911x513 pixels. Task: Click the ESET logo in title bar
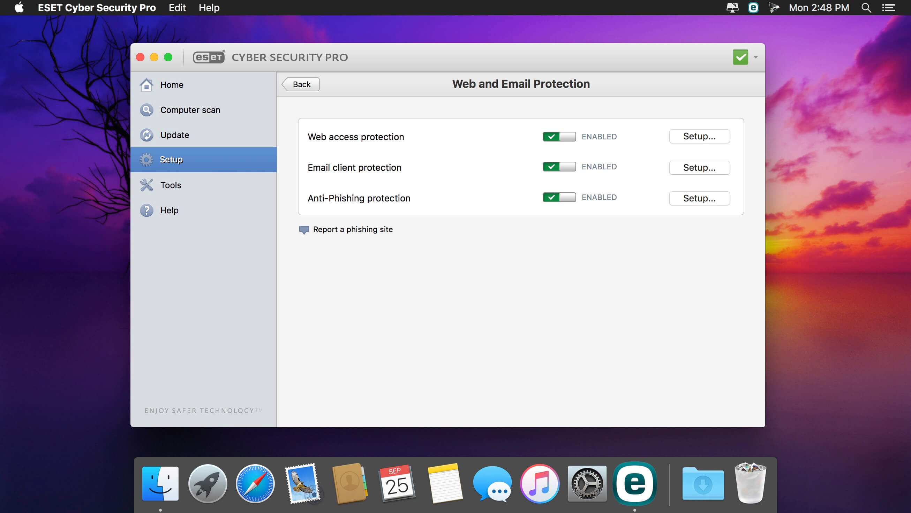pos(209,57)
